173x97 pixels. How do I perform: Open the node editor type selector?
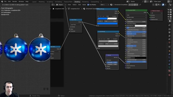click(x=53, y=5)
